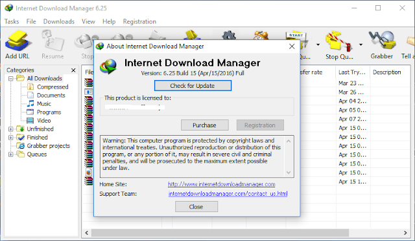Click the Purchase button
Viewport: 415px width, 241px height.
pyautogui.click(x=205, y=125)
